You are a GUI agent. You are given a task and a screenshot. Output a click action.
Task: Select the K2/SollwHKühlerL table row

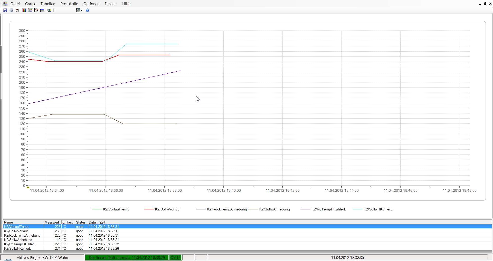(247, 248)
